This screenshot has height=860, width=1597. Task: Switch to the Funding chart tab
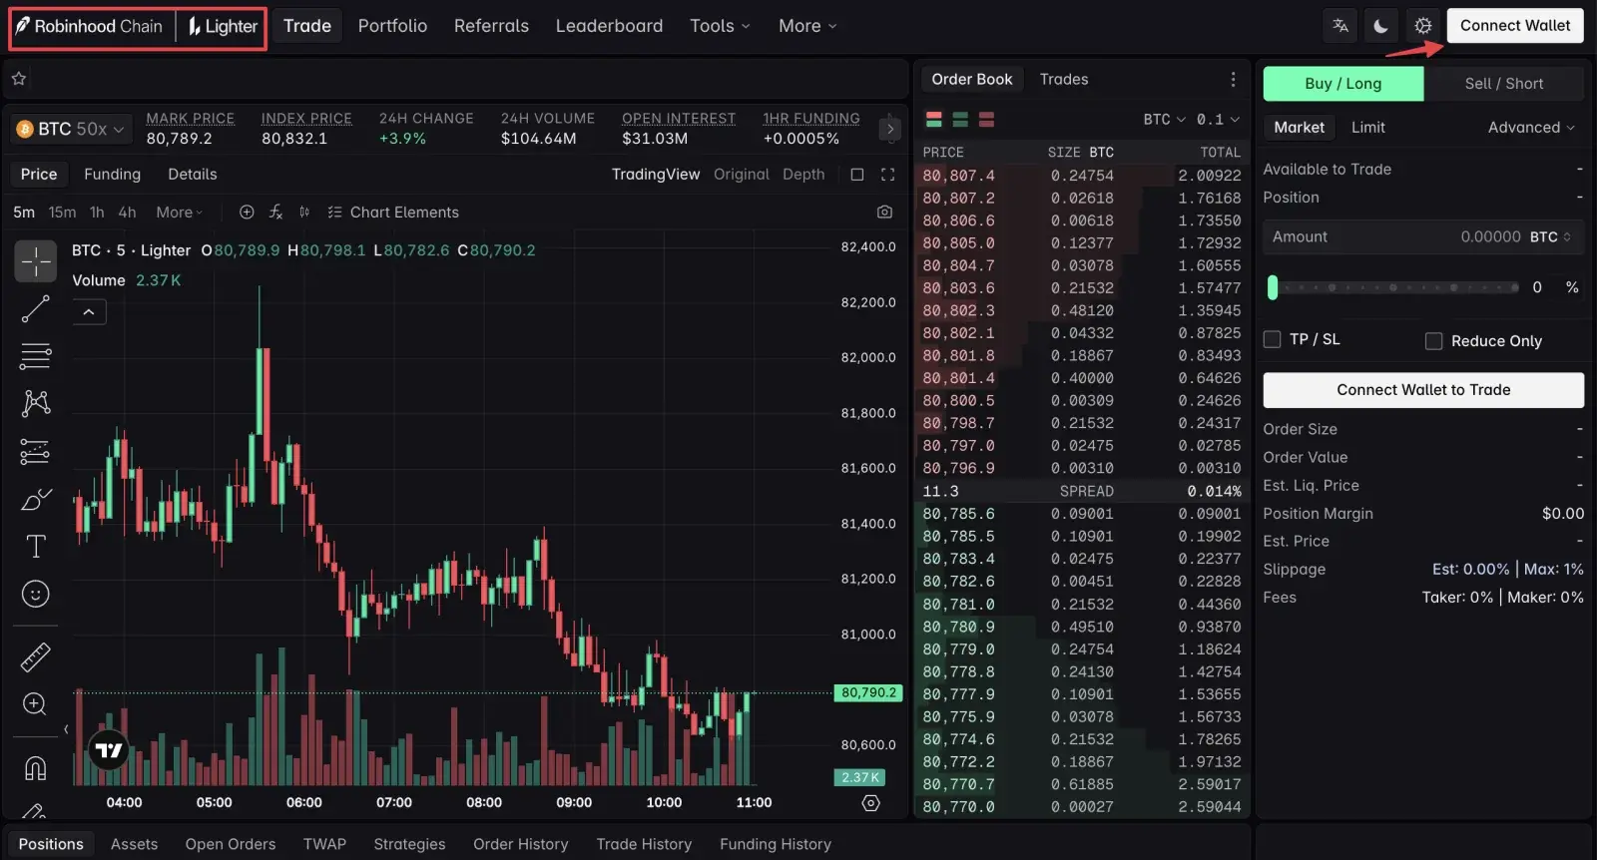pos(112,175)
